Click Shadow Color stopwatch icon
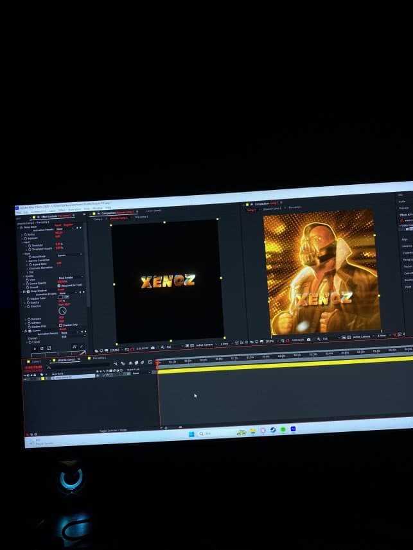413x550 pixels. coord(28,299)
